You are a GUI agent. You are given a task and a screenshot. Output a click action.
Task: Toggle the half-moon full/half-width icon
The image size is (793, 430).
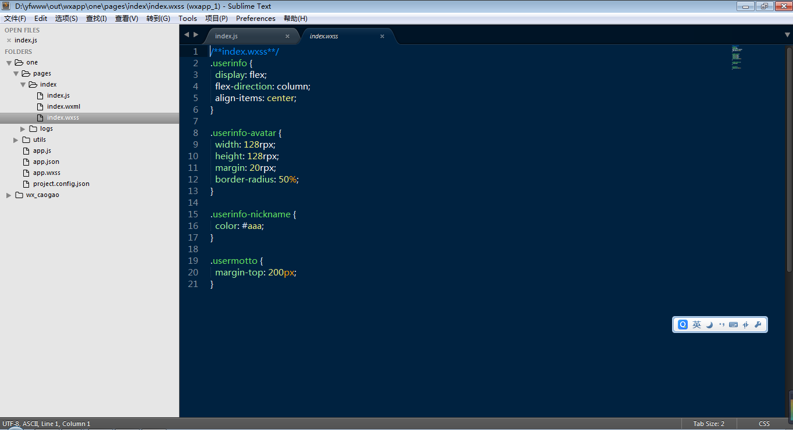(x=709, y=325)
